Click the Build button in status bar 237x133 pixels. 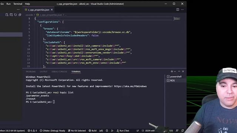pos(93,130)
